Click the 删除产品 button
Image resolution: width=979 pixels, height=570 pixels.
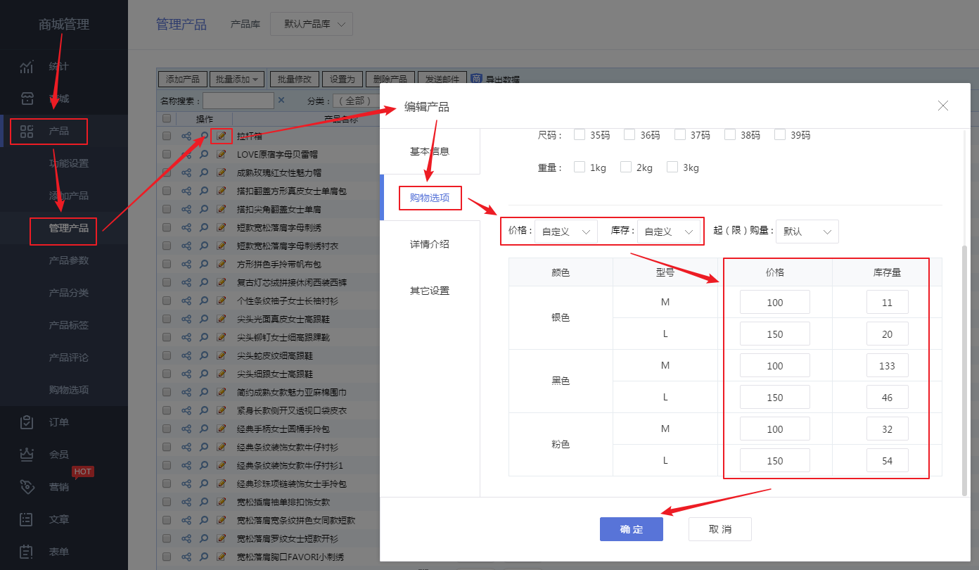coord(390,79)
